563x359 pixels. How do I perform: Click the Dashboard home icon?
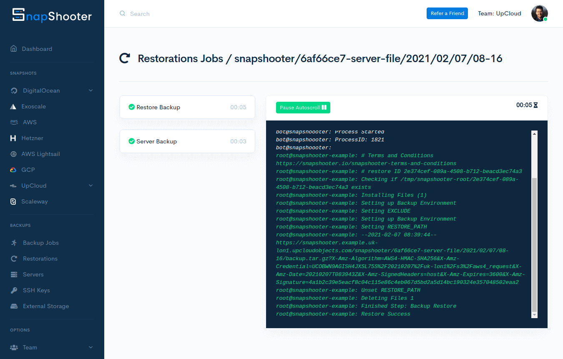click(x=14, y=49)
